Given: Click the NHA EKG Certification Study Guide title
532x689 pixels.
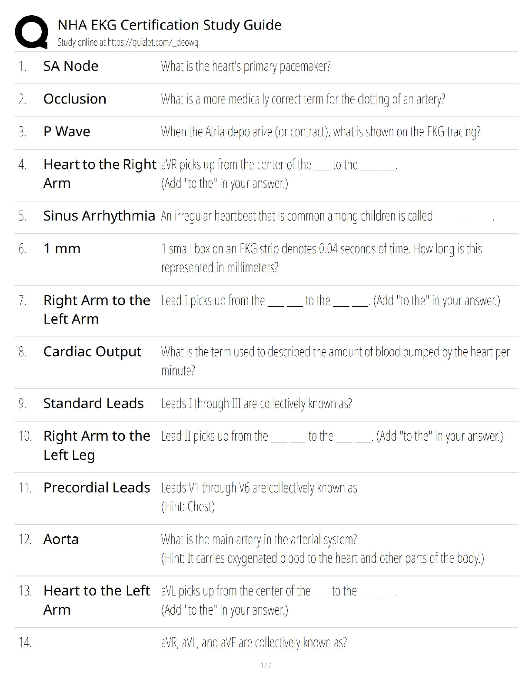Looking at the screenshot, I should (170, 25).
